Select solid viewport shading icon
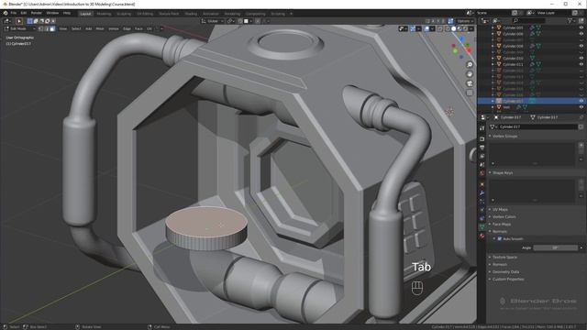This screenshot has height=330, width=587. [454, 28]
